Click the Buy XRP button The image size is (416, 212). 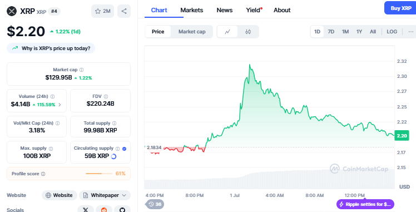pos(400,8)
